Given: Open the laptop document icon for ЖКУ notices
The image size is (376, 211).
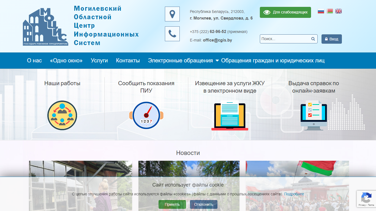Looking at the screenshot, I should tap(230, 115).
